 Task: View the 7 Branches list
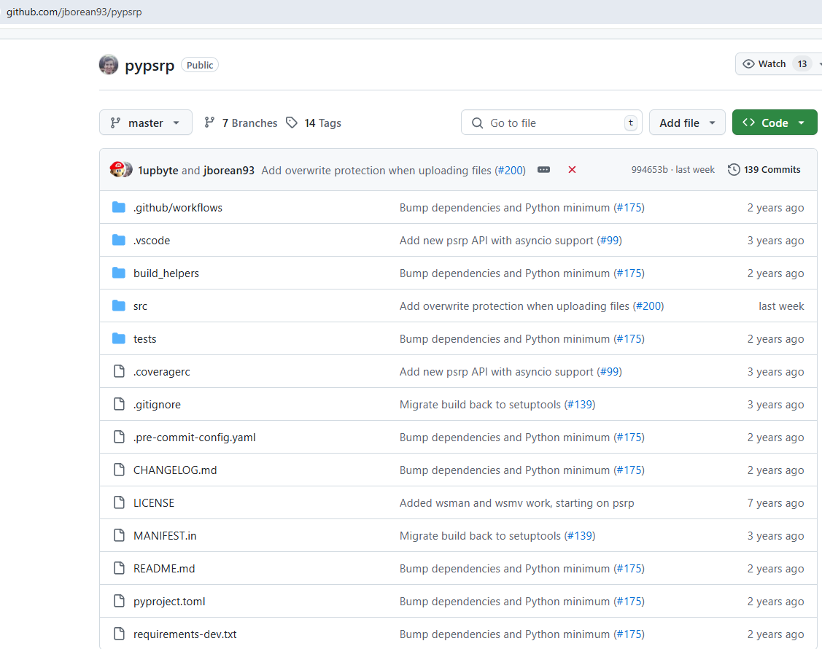[x=241, y=123]
